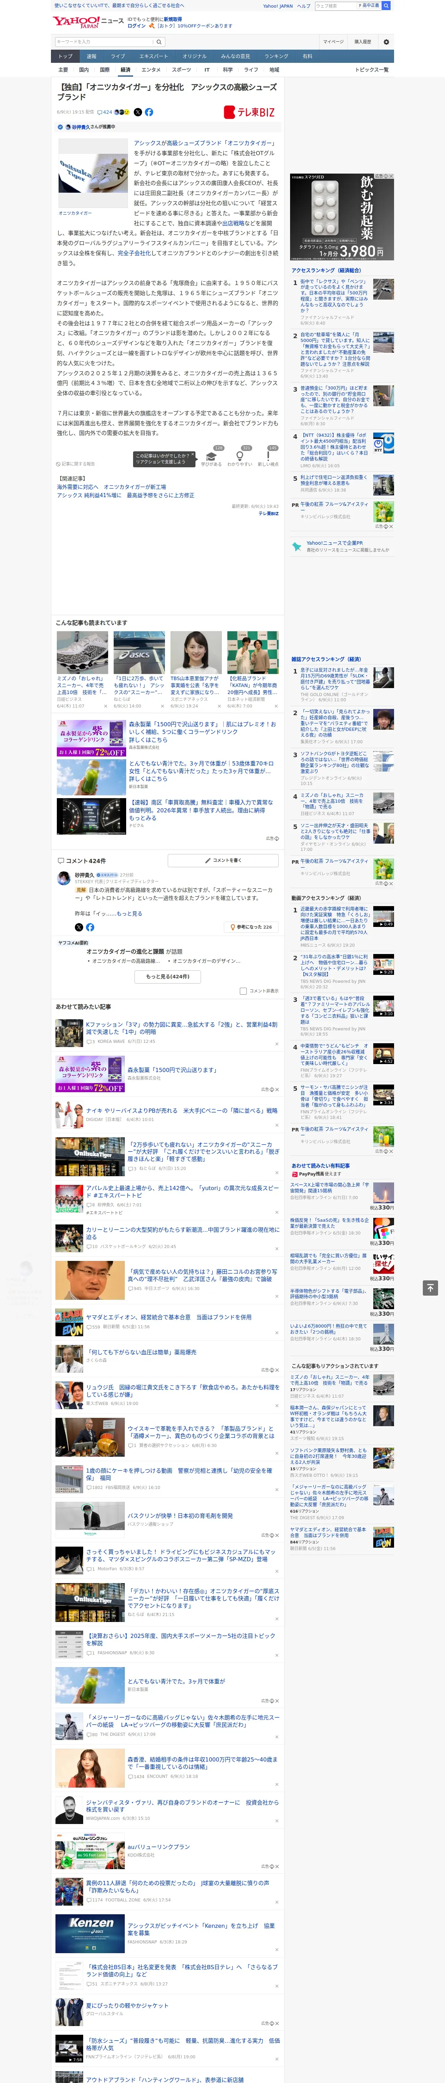Open the ランキング navigation tab
Image resolution: width=445 pixels, height=2083 pixels.
tap(276, 57)
